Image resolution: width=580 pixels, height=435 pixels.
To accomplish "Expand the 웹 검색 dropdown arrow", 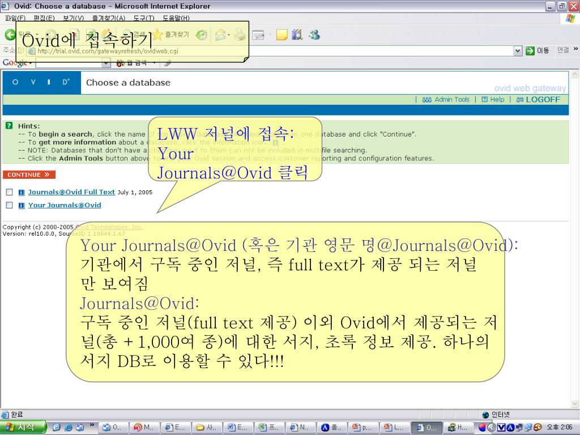I will [154, 63].
